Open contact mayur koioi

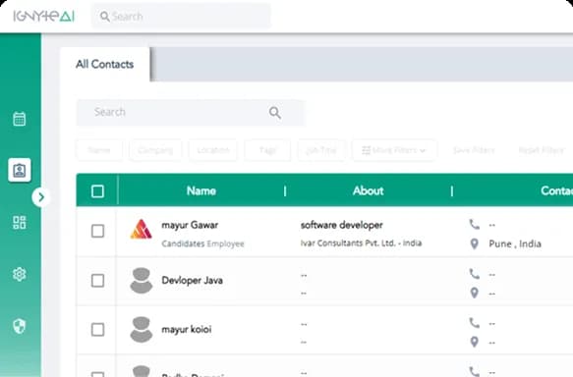(x=187, y=329)
